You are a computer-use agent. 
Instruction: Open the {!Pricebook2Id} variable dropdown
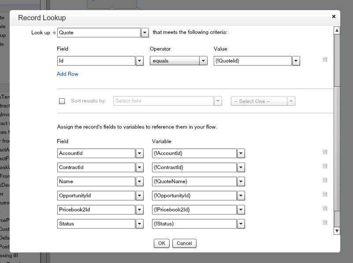pos(241,210)
